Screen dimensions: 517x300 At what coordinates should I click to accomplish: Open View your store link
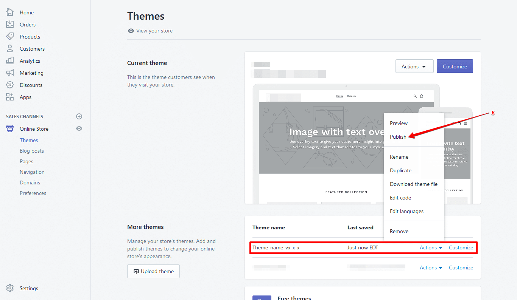point(154,31)
